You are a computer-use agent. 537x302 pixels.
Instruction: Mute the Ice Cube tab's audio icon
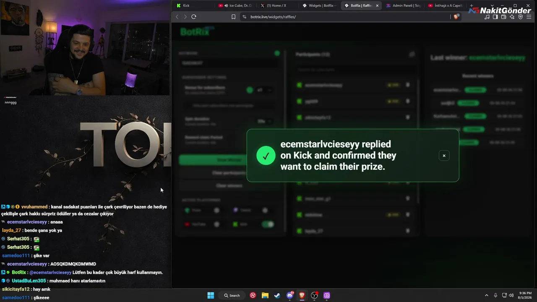226,5
